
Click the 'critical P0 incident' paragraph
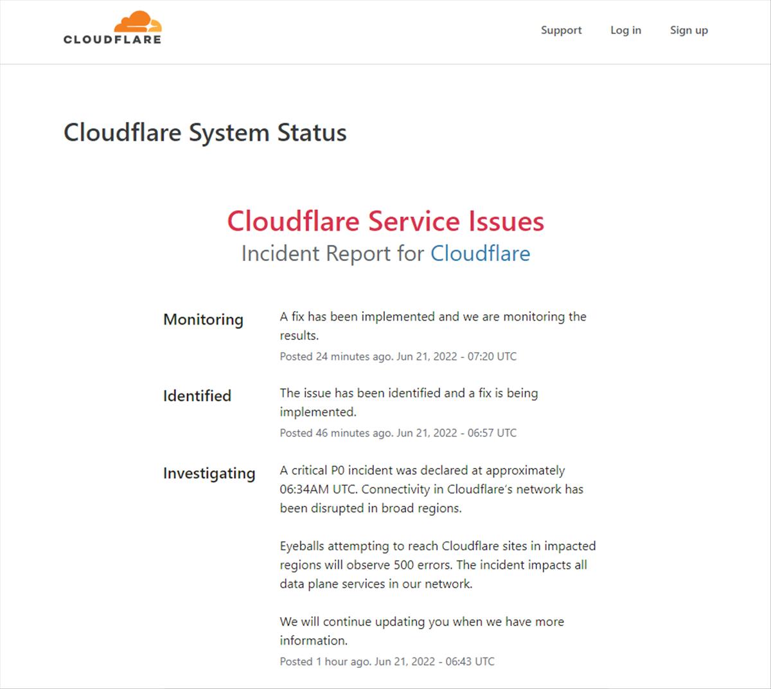pyautogui.click(x=431, y=489)
